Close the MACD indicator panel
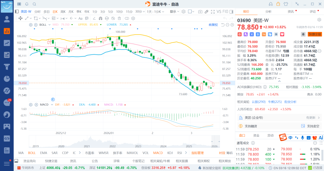Viewport: 324px width, 171px height. 36,105
